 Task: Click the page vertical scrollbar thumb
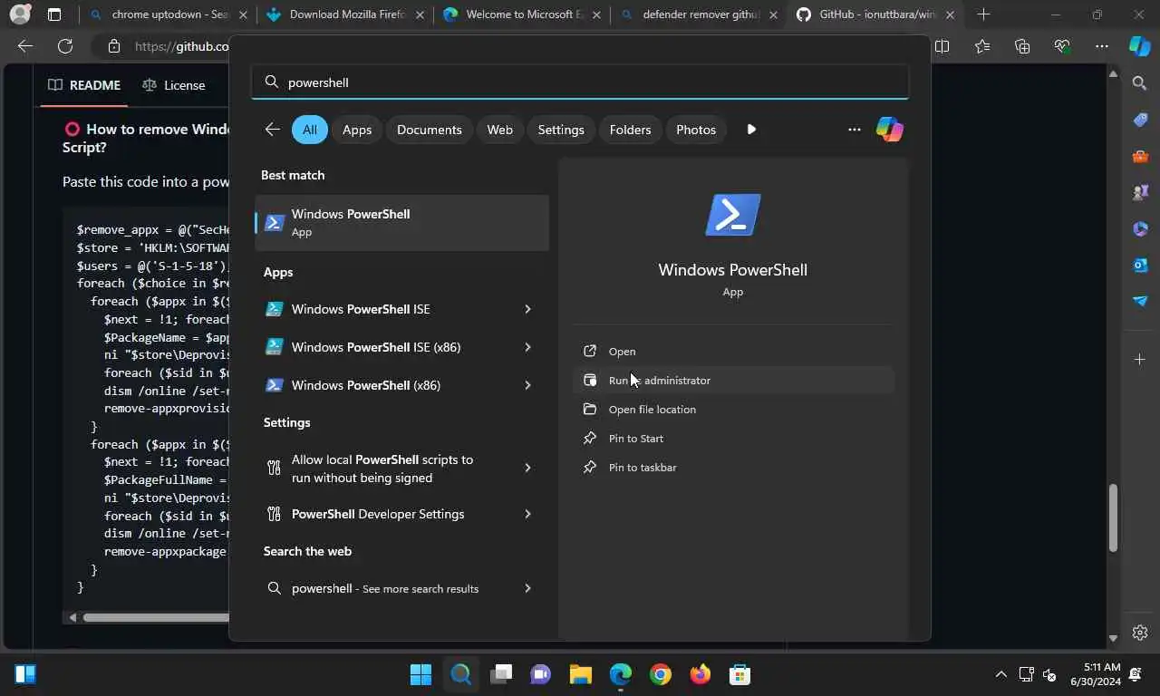pyautogui.click(x=1114, y=518)
